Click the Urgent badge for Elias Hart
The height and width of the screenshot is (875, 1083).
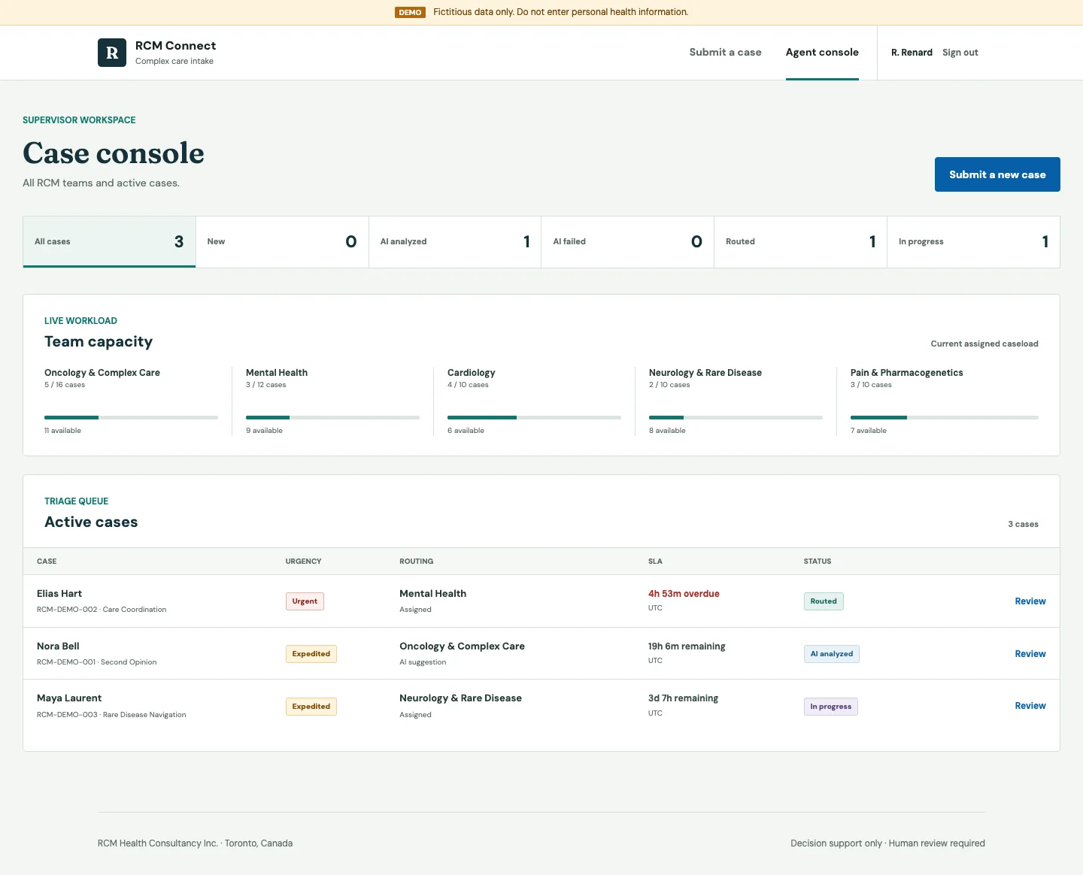coord(305,601)
